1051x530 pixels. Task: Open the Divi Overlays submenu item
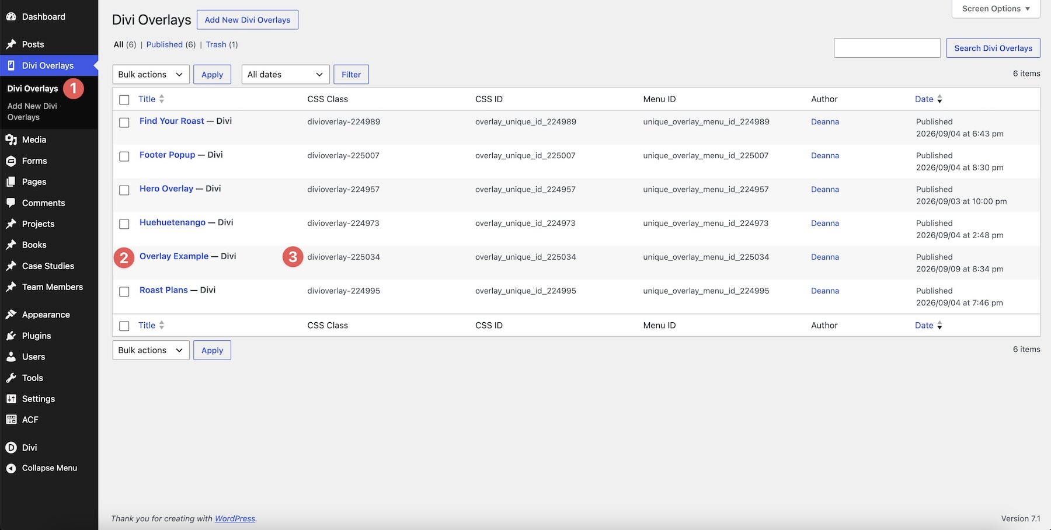point(33,89)
